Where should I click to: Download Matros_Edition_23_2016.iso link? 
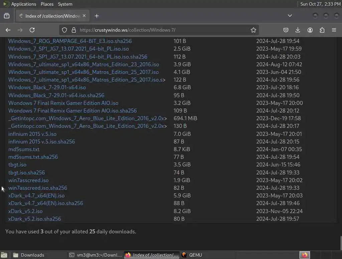(x=83, y=64)
